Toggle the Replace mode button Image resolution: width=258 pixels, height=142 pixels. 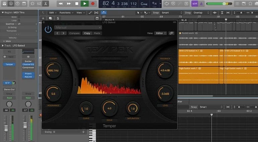coord(173,4)
